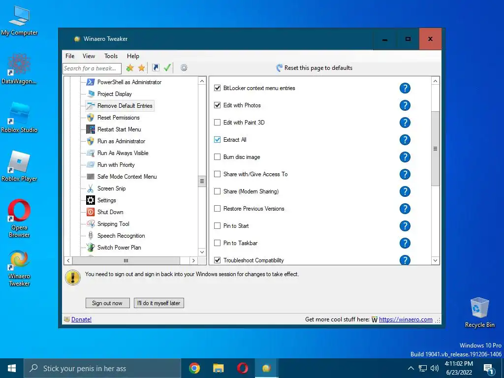Click the green checkmark toolbar icon

(x=167, y=67)
